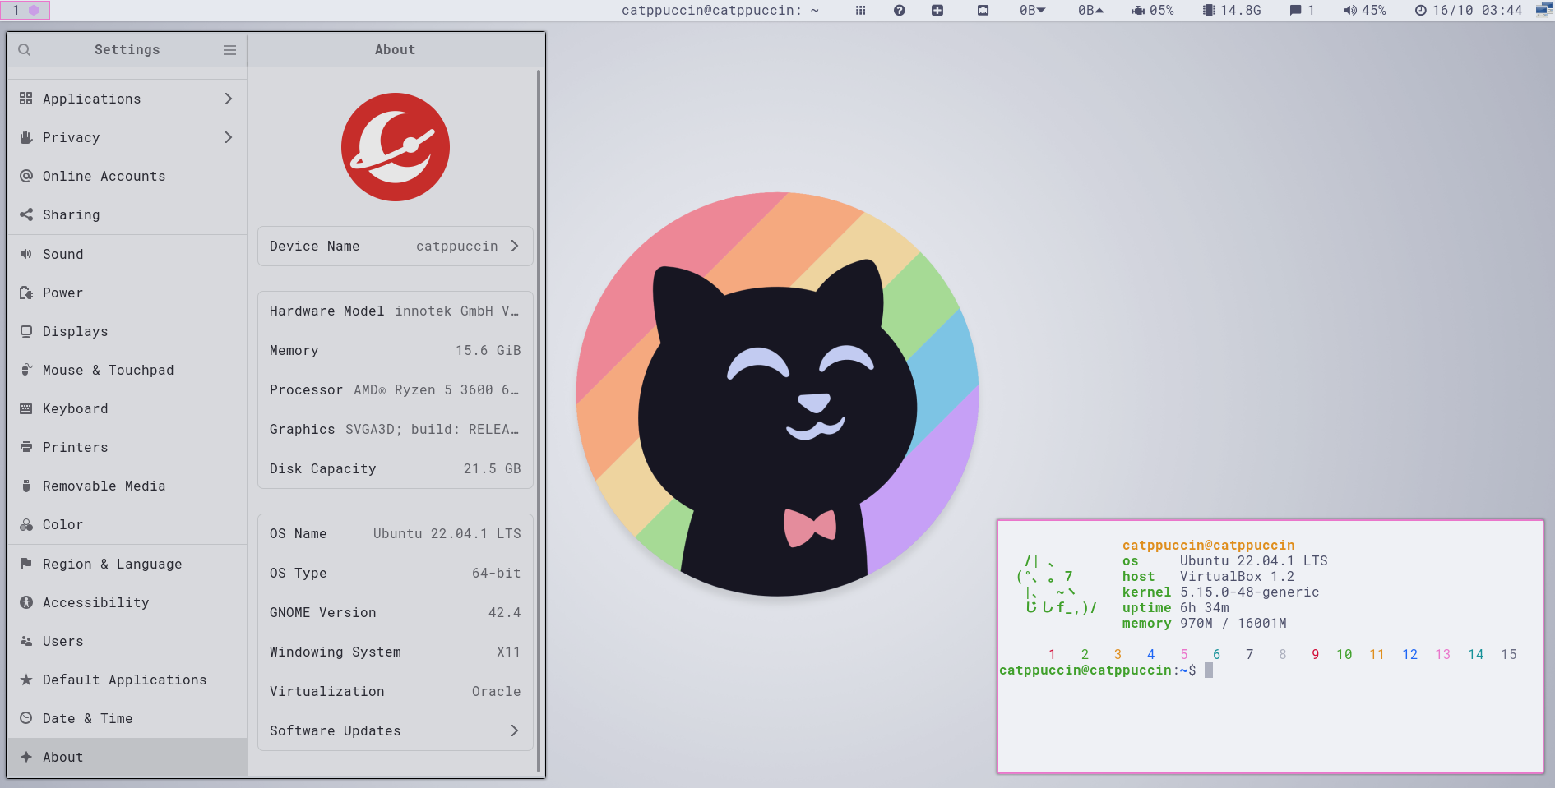Click the Displays monitor icon
Image resolution: width=1555 pixels, height=788 pixels.
click(26, 331)
